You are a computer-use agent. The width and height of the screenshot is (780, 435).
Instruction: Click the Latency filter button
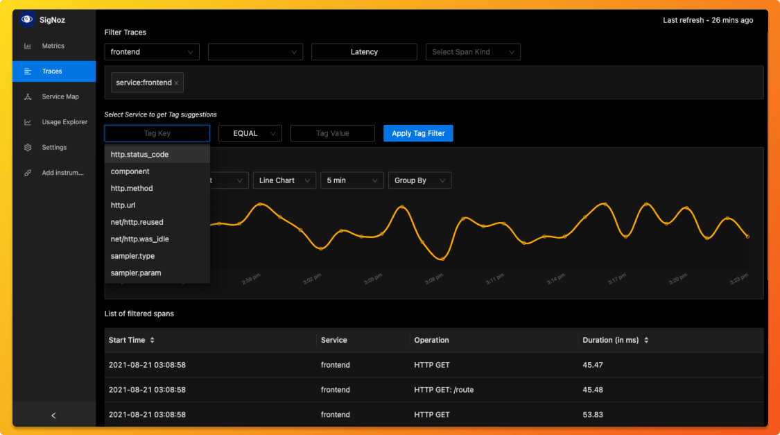coord(364,52)
